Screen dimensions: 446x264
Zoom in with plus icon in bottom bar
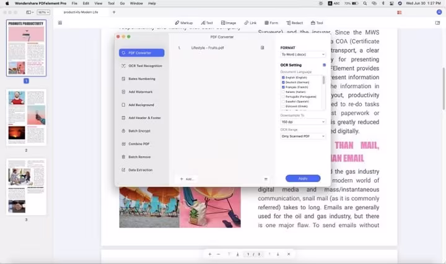210,254
